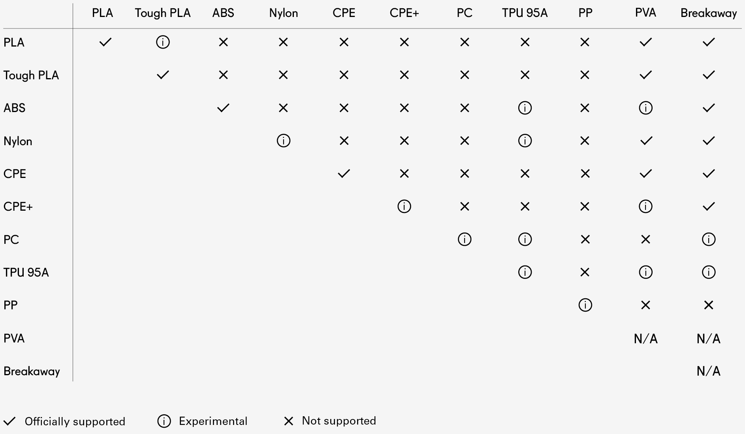Click the Officially supported checkmark in the legend

[x=9, y=421]
